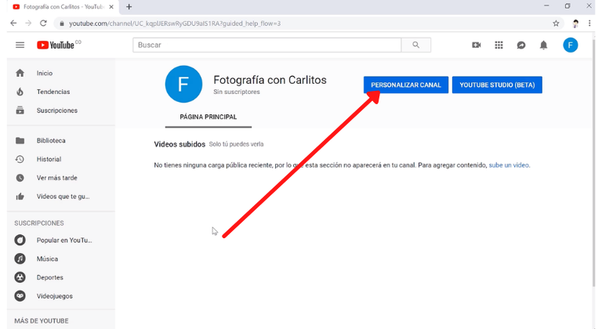Open the Chrome profile icon

(x=575, y=23)
